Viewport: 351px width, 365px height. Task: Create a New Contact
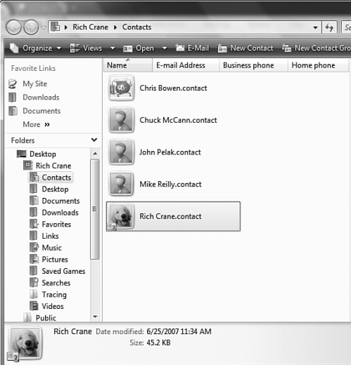pyautogui.click(x=245, y=48)
